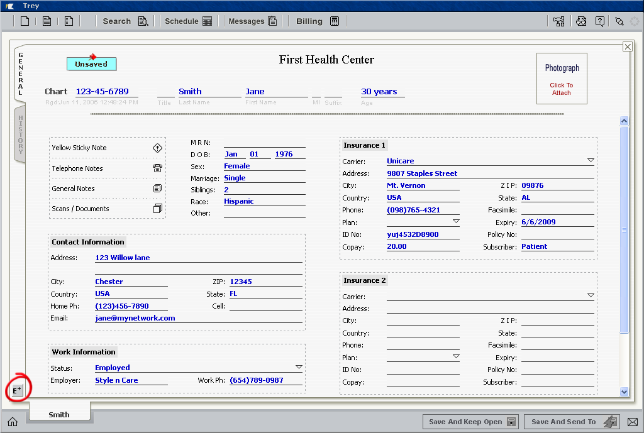Create new blank document from toolbar
Viewport: 644px width, 433px height.
pyautogui.click(x=25, y=21)
